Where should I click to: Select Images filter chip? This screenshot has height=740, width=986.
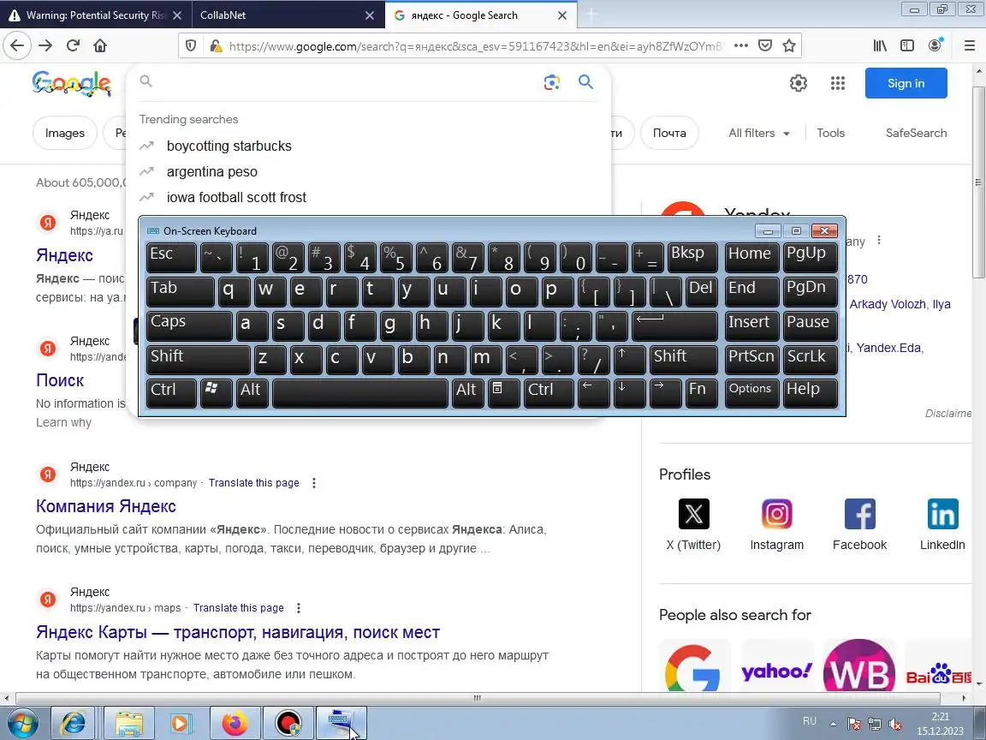(x=65, y=133)
